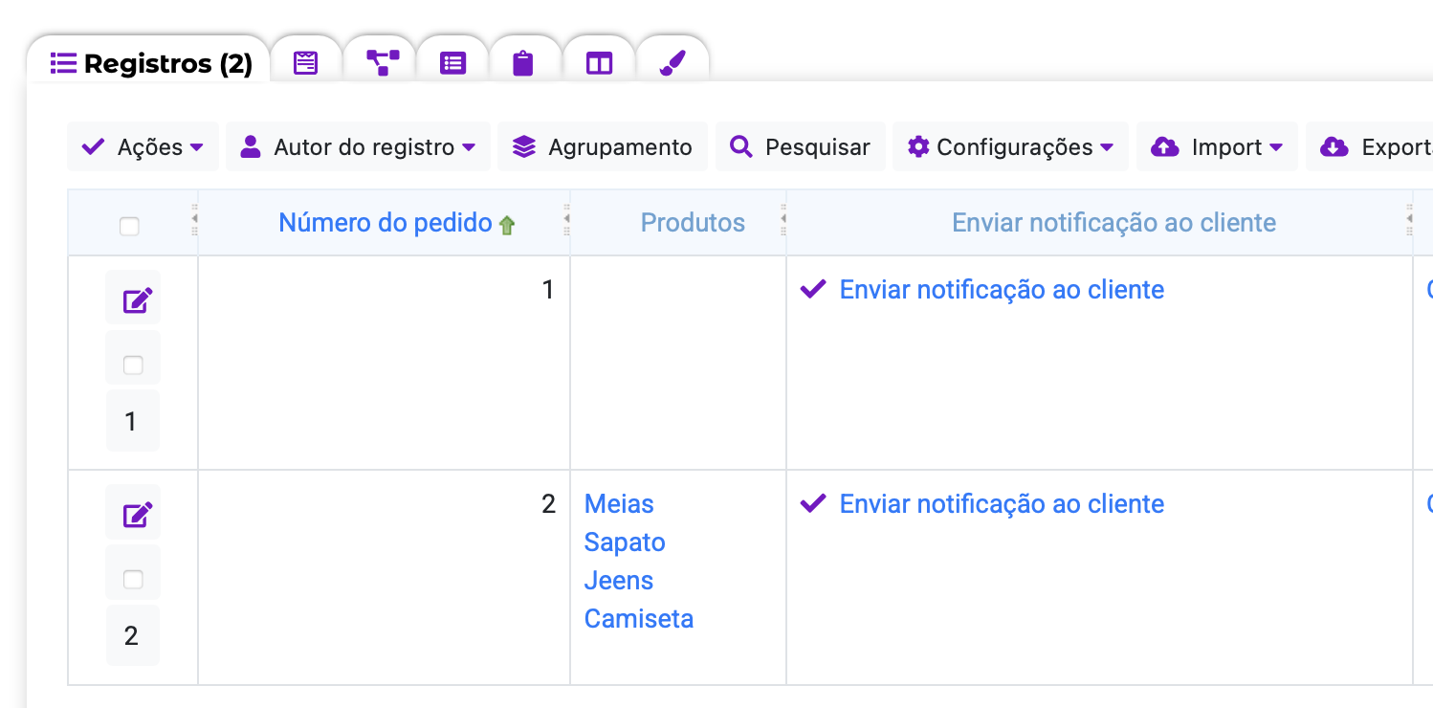Open the Ações dropdown menu
Viewport: 1433px width, 708px height.
click(143, 146)
